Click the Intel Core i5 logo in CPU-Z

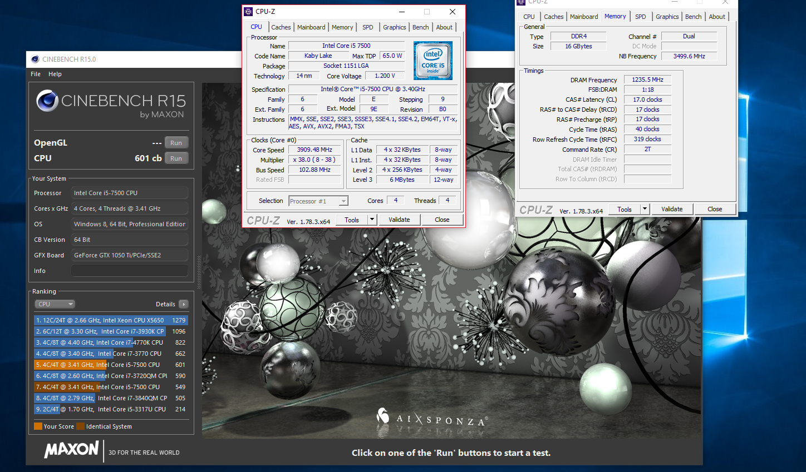tap(433, 61)
